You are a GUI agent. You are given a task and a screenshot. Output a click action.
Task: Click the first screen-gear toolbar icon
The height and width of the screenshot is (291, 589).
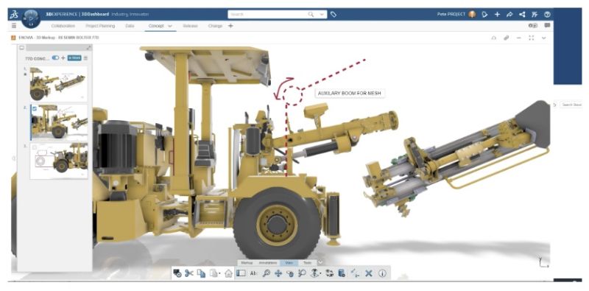click(x=177, y=273)
